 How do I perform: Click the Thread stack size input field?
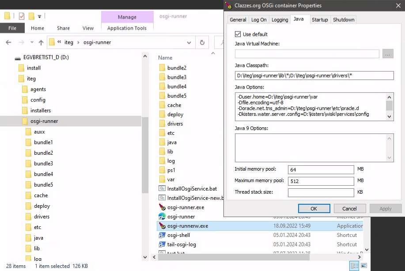321,192
